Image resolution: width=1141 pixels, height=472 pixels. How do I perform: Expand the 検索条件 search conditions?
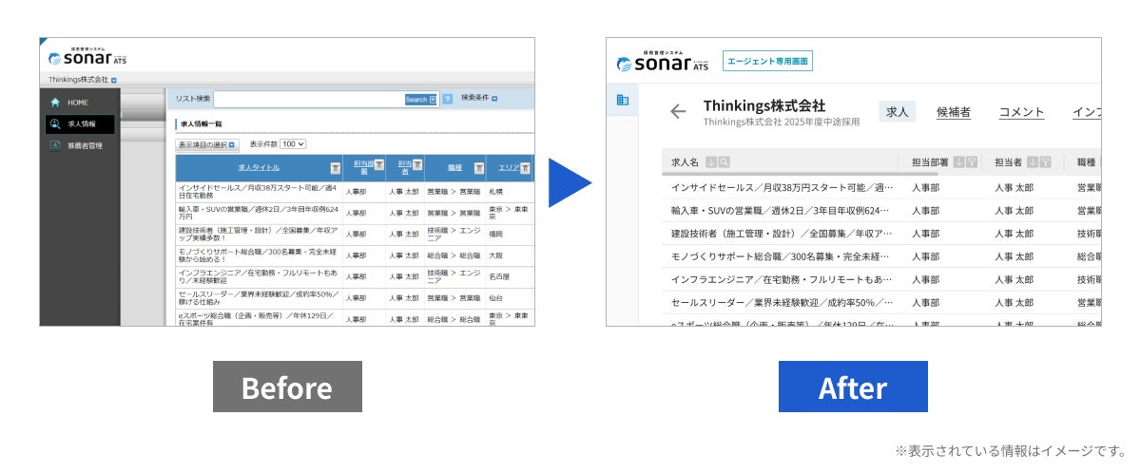(x=479, y=98)
